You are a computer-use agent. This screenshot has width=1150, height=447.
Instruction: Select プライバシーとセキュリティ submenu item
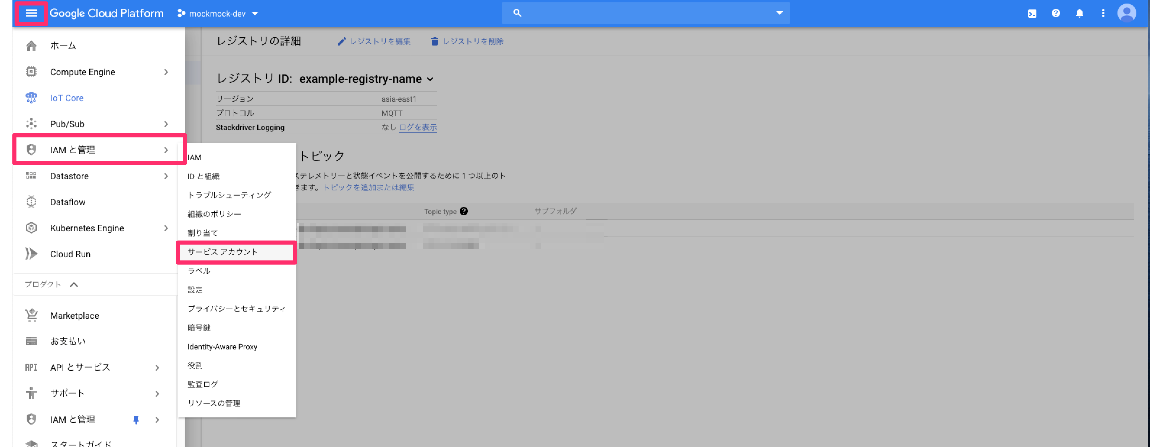pos(237,308)
